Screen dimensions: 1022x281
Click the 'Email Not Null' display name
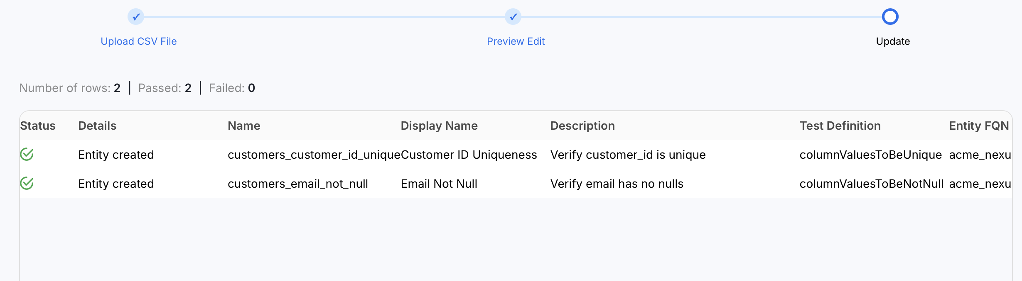(439, 184)
